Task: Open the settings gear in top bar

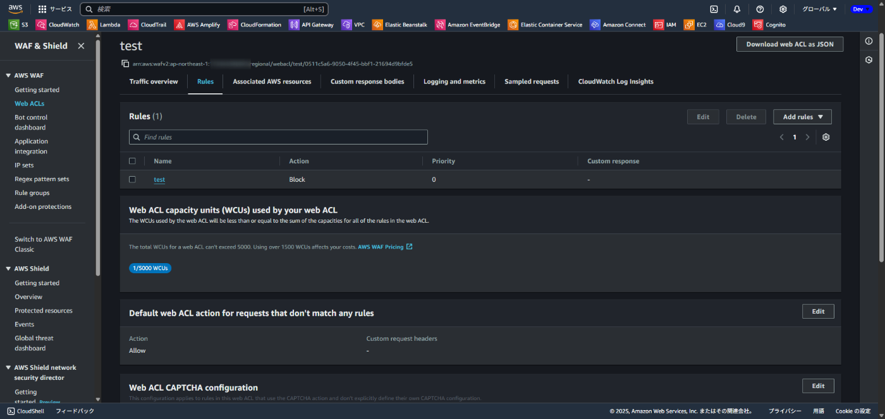Action: click(x=783, y=9)
